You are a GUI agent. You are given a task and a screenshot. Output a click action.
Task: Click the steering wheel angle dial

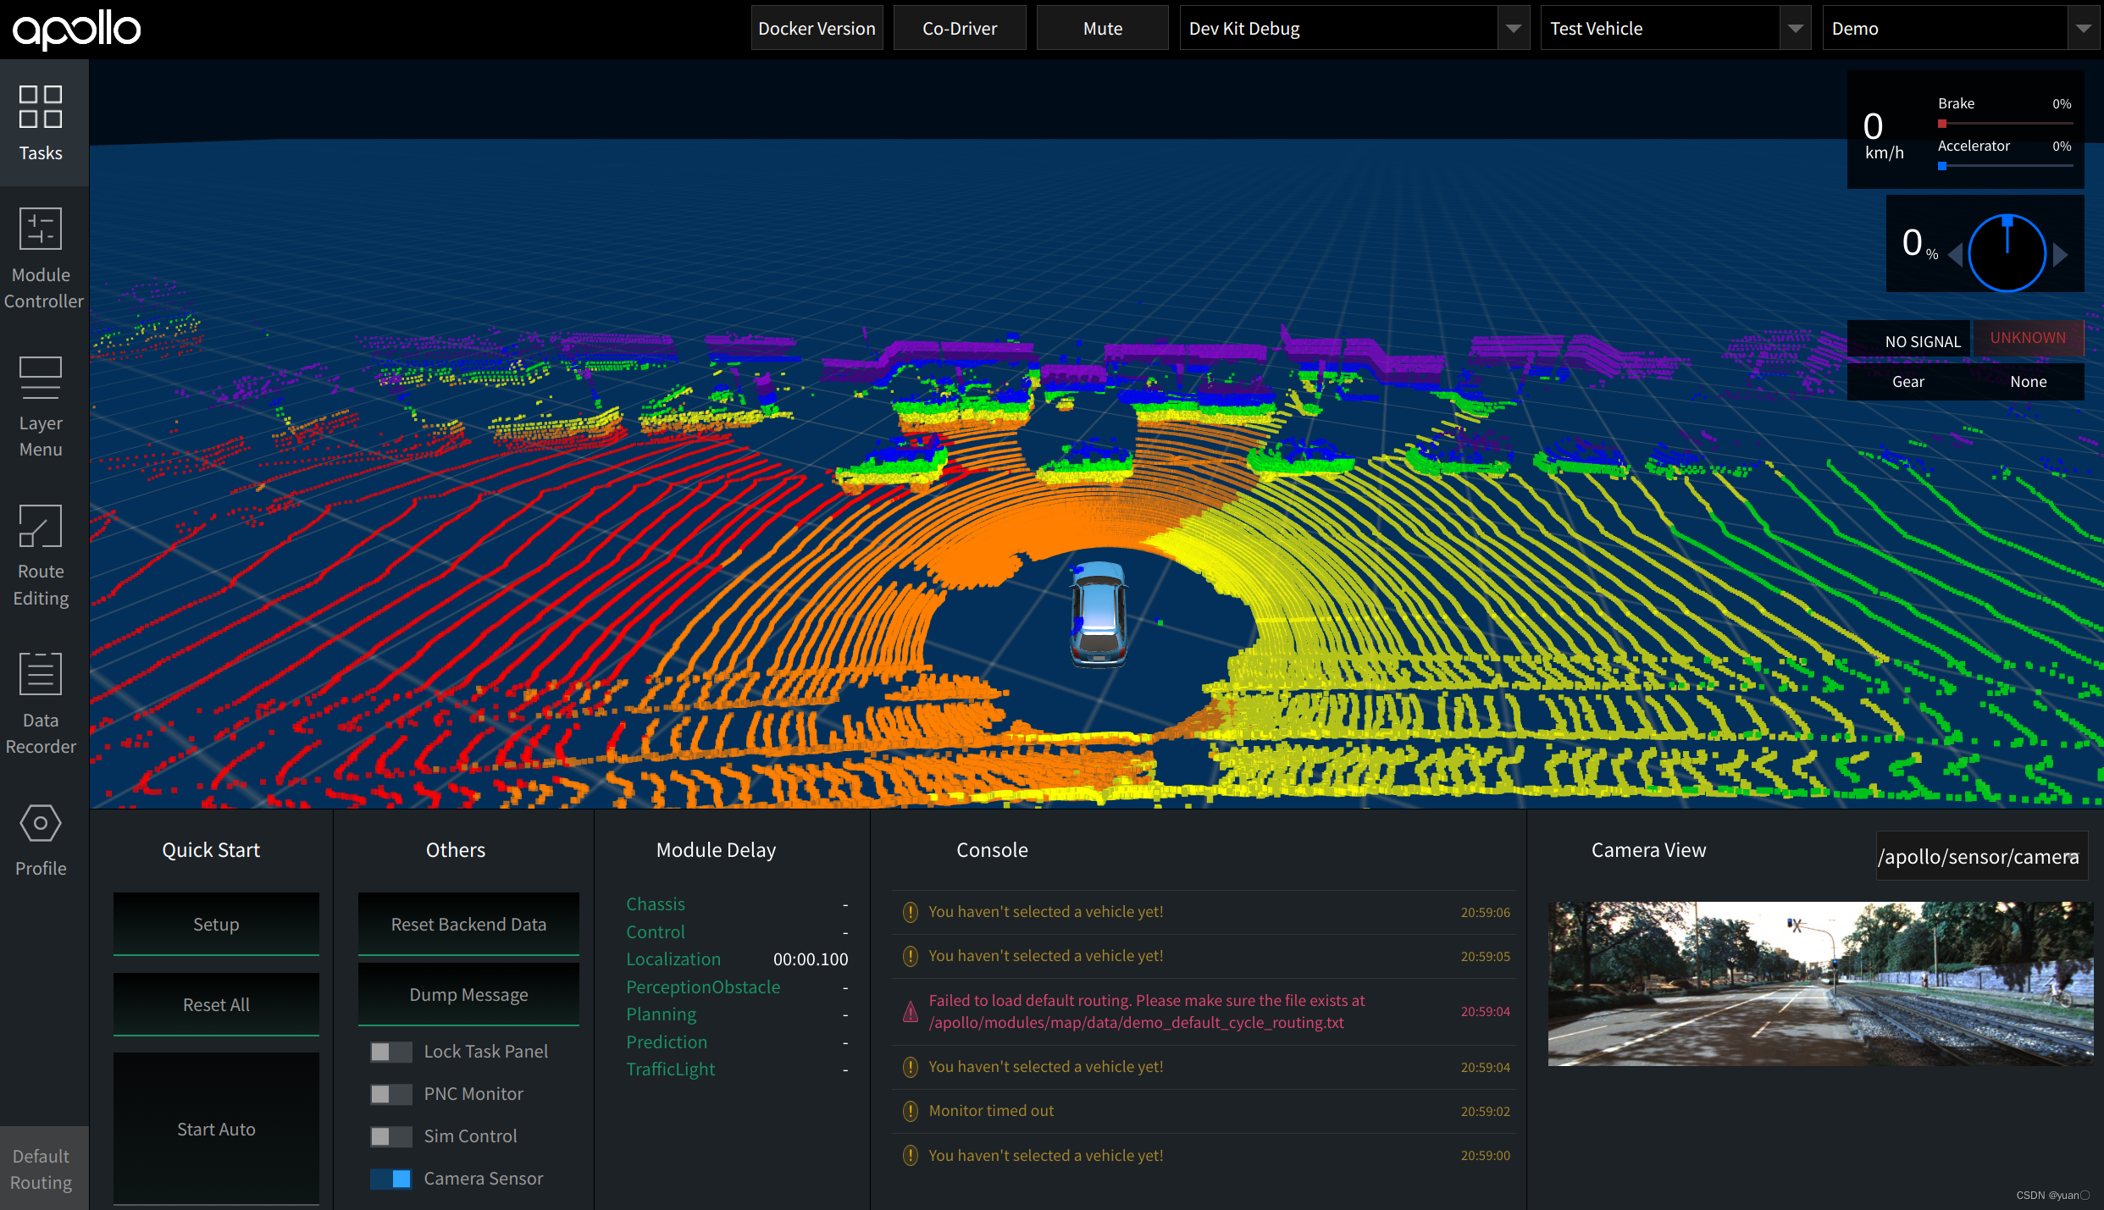click(x=2007, y=253)
